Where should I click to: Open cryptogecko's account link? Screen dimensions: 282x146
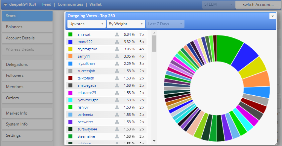[x=87, y=49]
